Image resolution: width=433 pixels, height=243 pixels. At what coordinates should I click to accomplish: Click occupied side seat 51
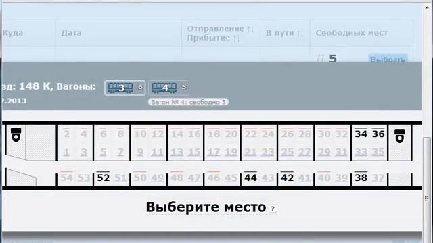(120, 178)
